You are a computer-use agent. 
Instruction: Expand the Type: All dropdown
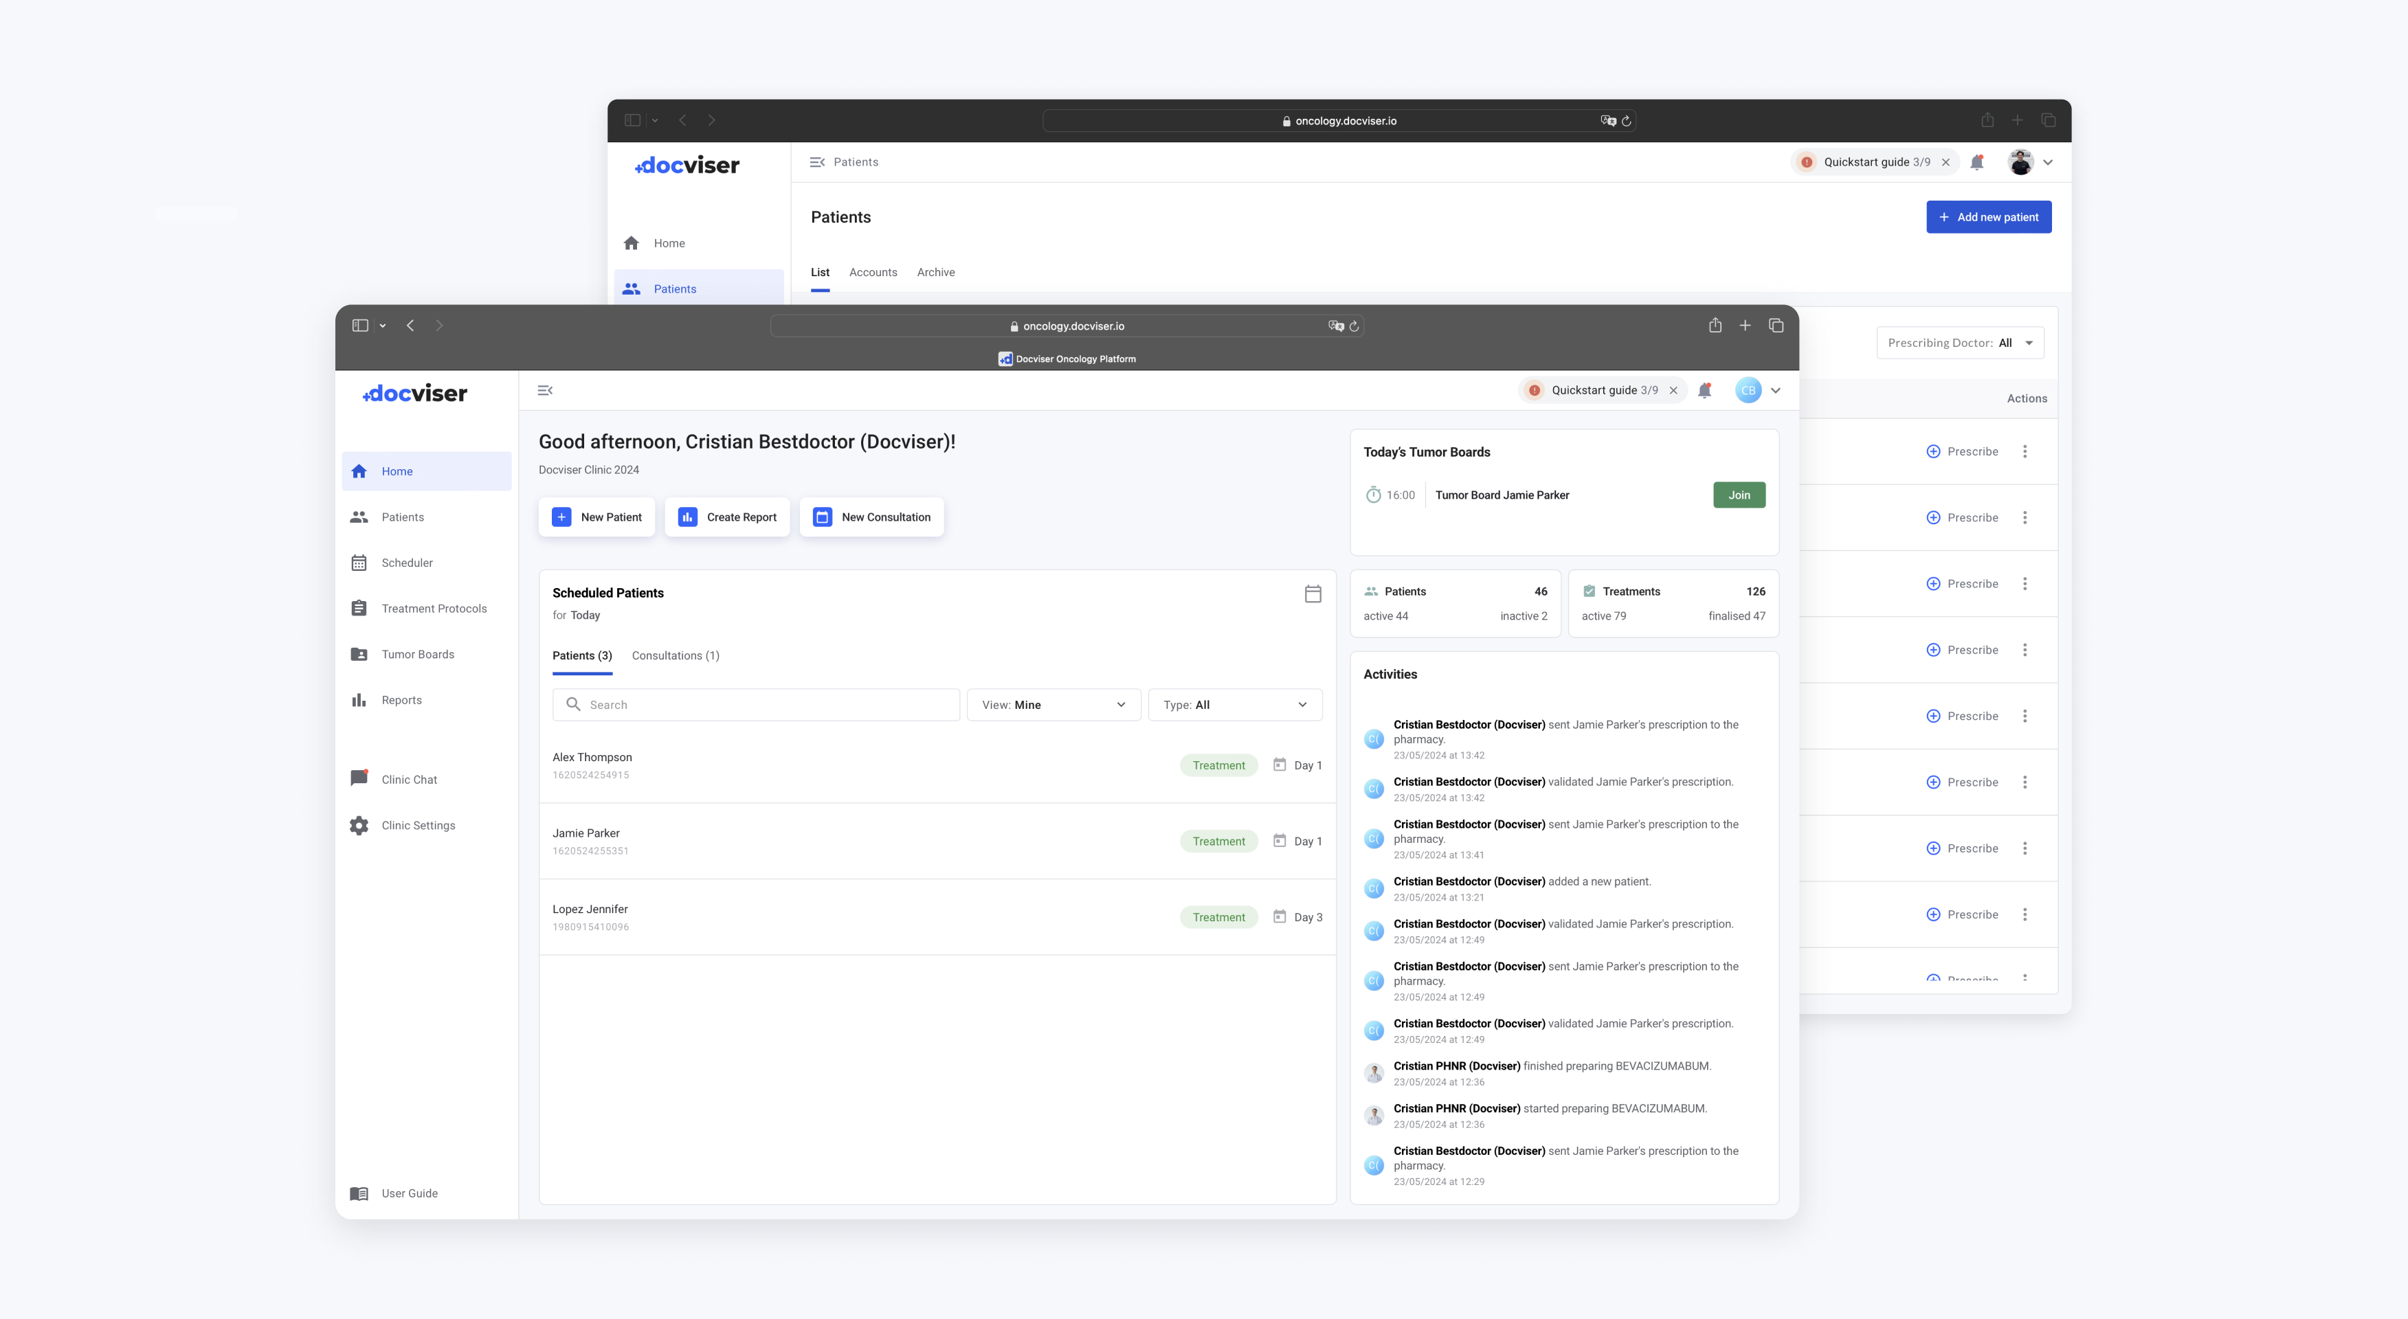point(1235,704)
